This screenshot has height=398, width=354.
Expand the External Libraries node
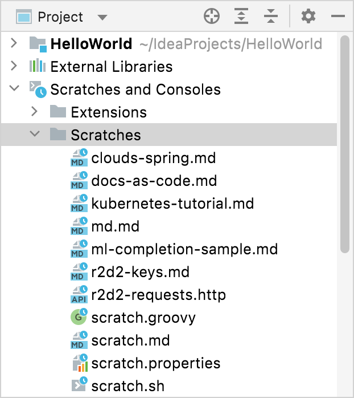tap(14, 66)
